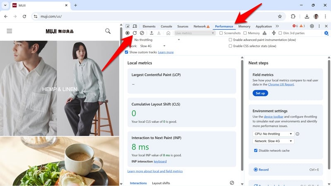Open the Live metrics dropdown
The width and height of the screenshot is (331, 186).
coord(194,33)
